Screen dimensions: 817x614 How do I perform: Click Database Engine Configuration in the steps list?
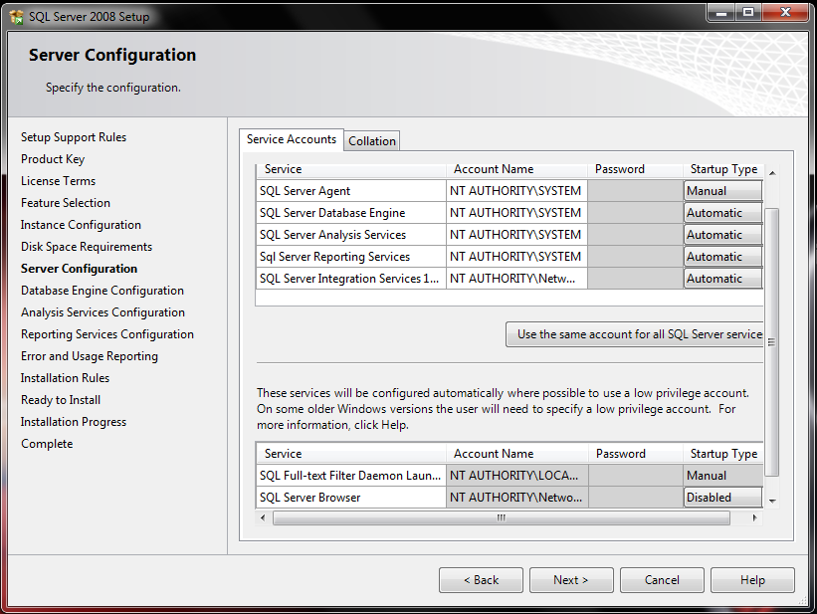pos(102,291)
